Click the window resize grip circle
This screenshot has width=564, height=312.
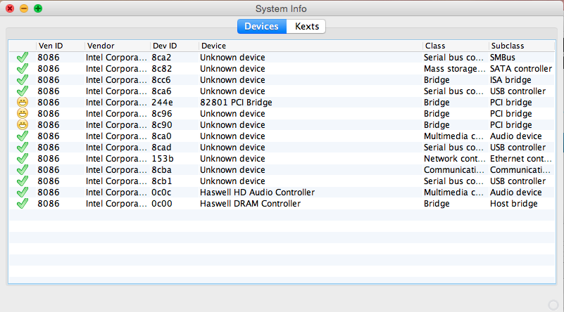(x=553, y=305)
